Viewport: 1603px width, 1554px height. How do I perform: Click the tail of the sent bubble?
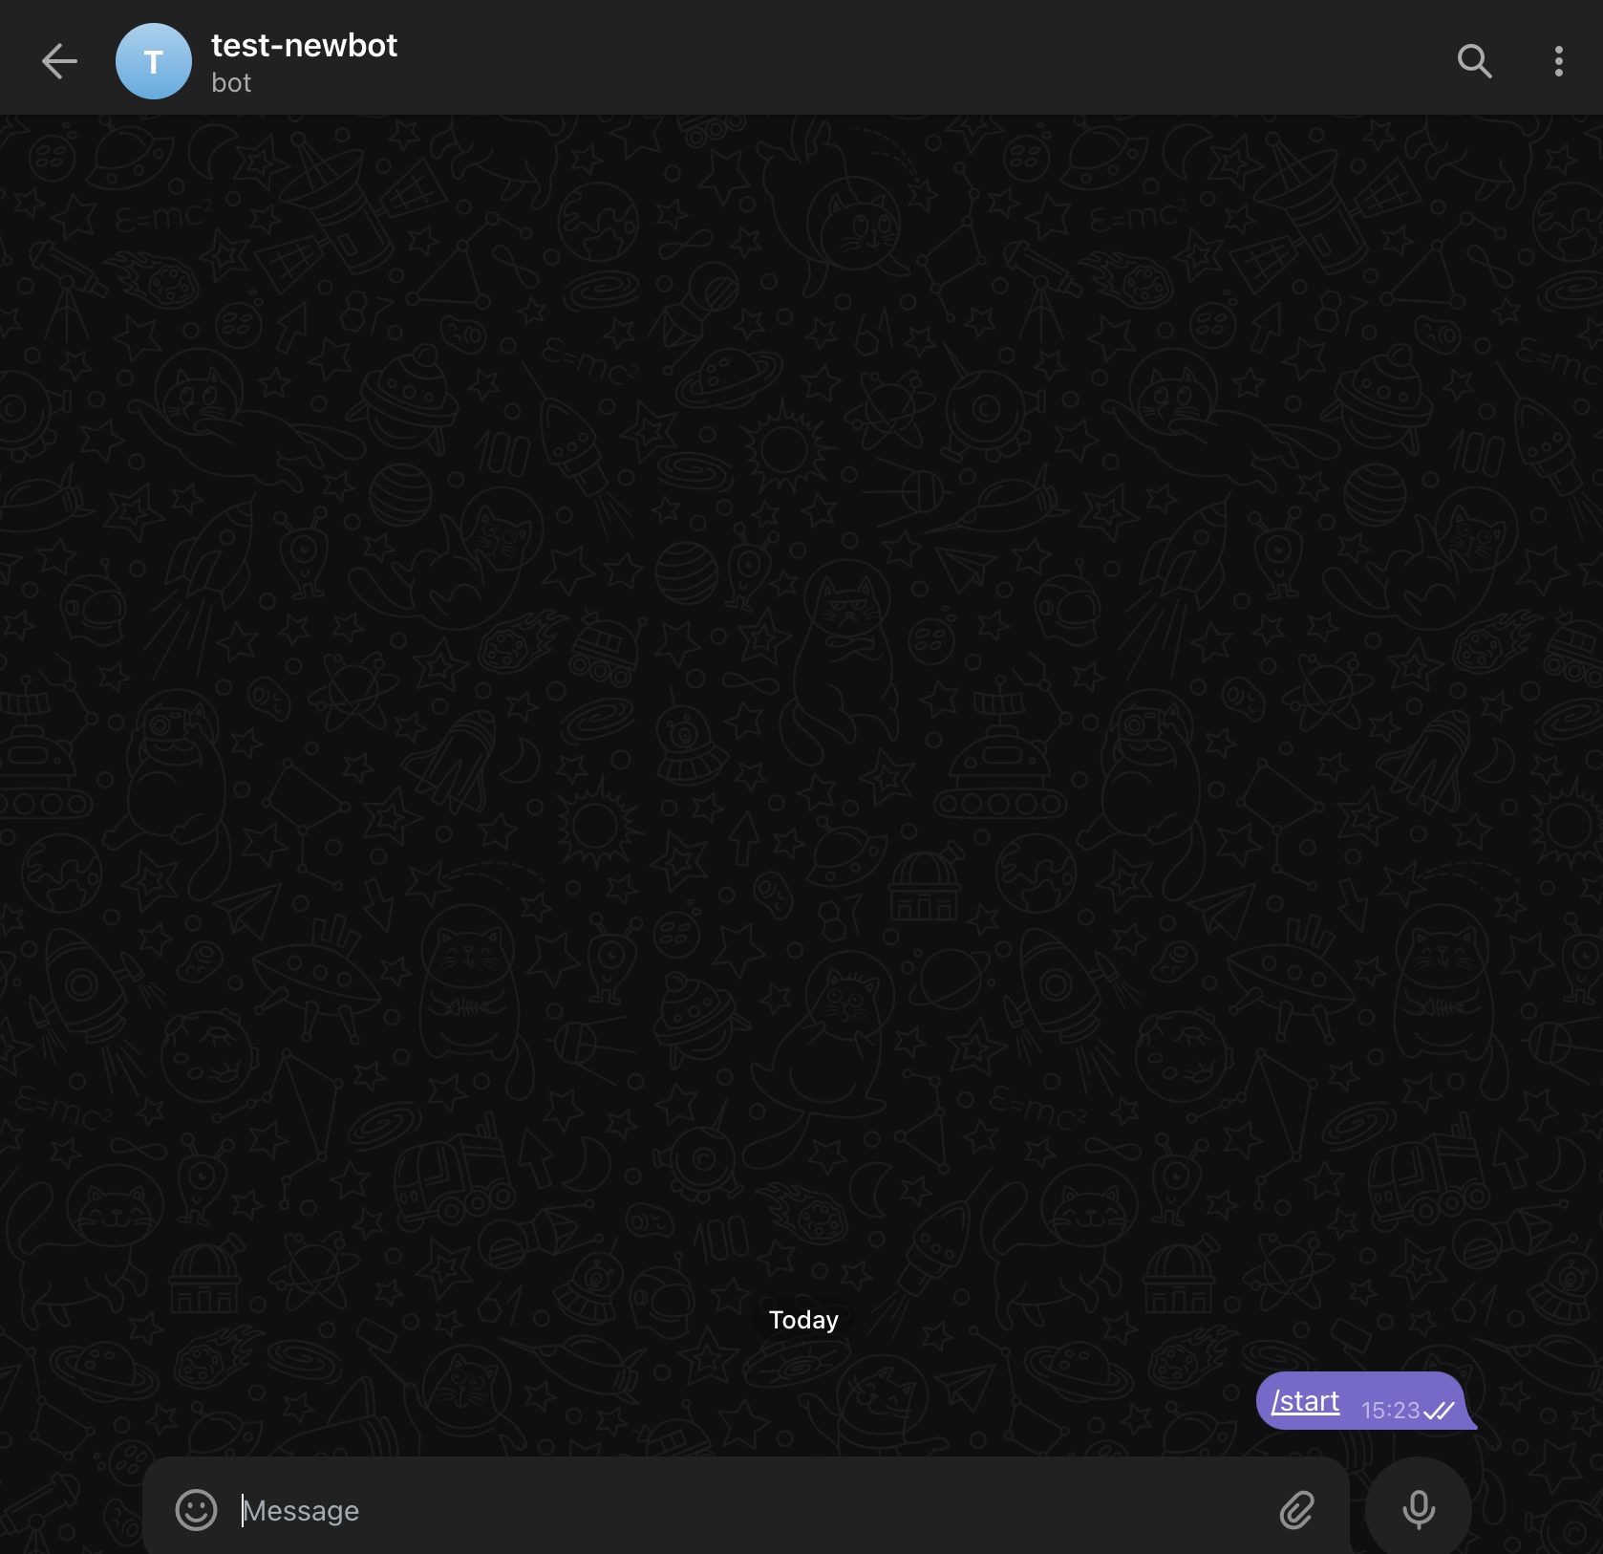coord(1469,1424)
